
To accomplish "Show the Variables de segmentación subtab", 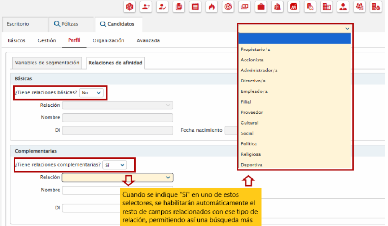I will (47, 63).
